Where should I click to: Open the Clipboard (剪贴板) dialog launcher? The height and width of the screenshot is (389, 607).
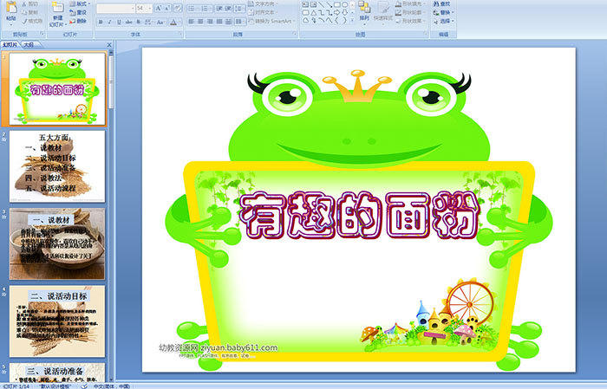tap(42, 35)
